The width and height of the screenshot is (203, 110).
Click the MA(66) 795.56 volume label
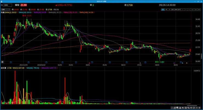tap(33, 68)
